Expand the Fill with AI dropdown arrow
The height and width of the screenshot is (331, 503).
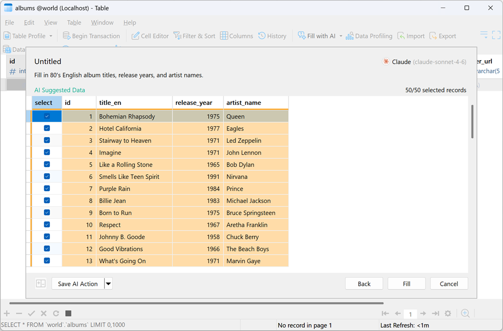click(341, 36)
